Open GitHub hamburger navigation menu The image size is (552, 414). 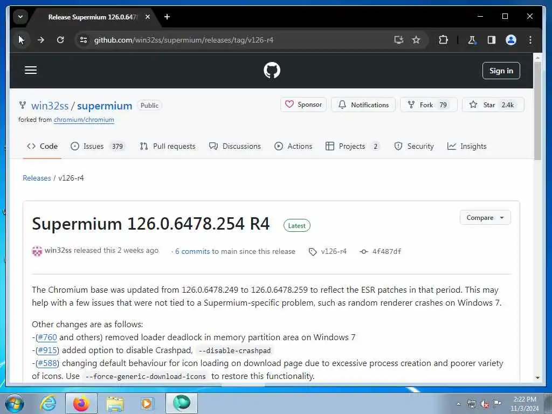point(31,70)
